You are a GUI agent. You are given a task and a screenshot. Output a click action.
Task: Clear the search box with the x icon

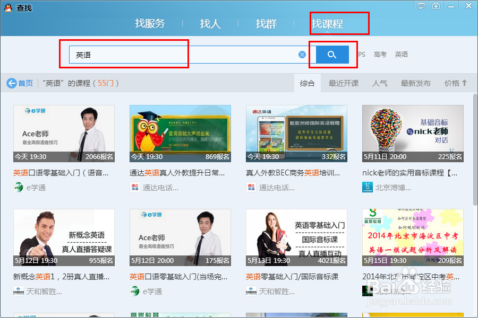[302, 54]
